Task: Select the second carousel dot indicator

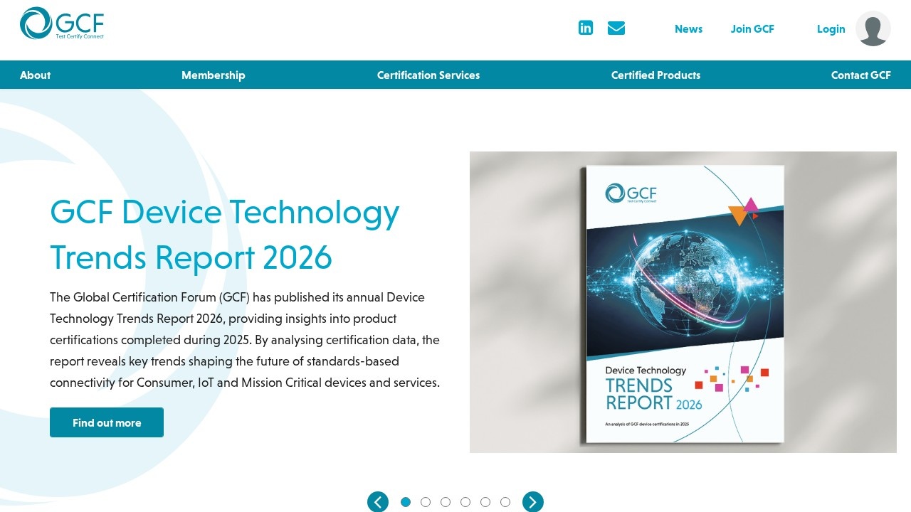Action: point(426,502)
